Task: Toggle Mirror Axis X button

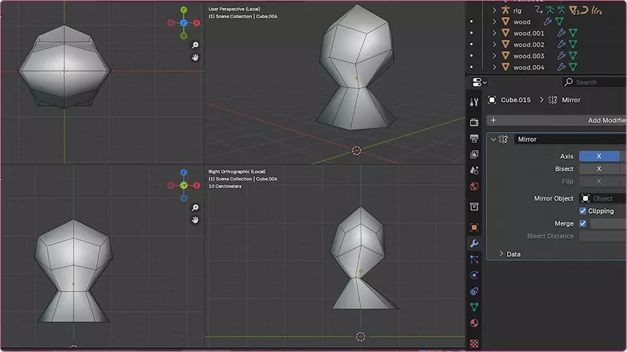Action: [599, 156]
